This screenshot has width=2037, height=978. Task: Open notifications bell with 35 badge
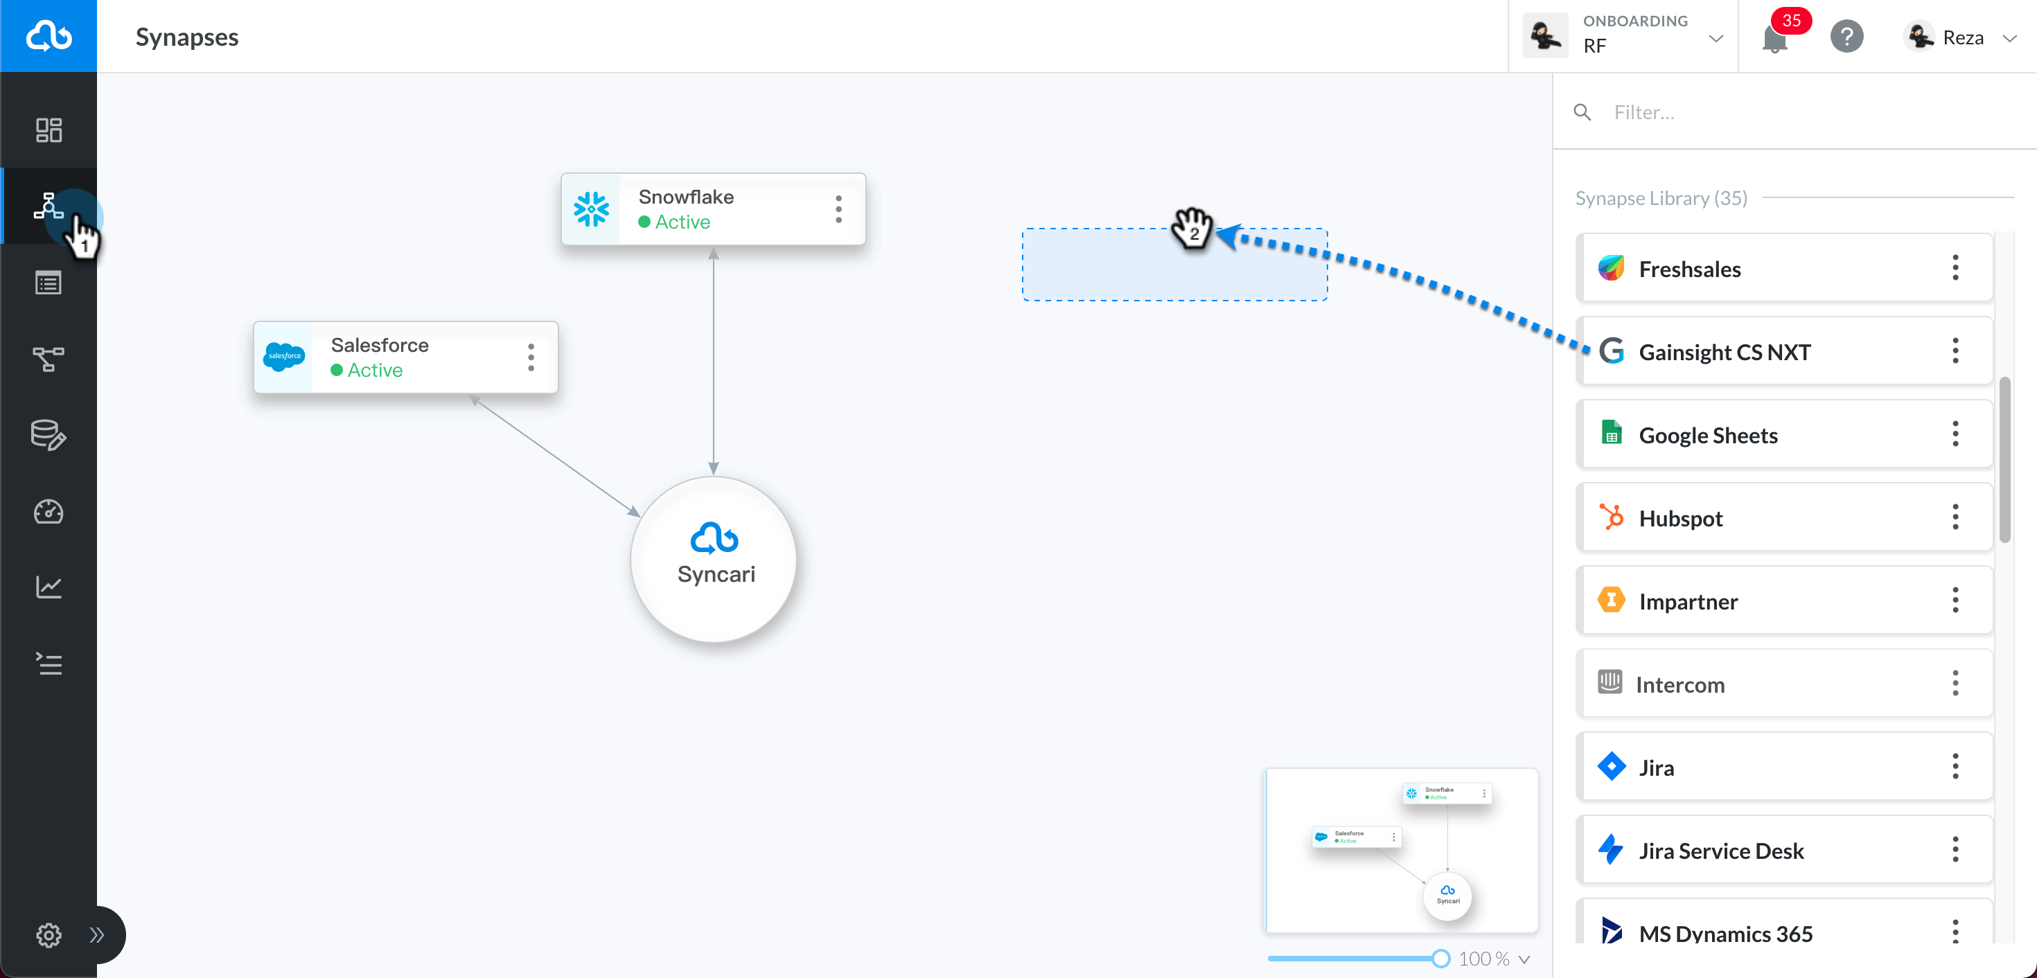[1775, 38]
